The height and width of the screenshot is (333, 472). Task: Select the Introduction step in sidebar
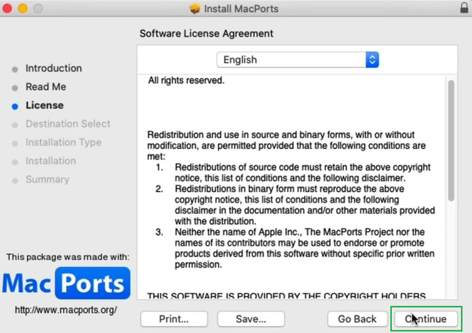[x=54, y=69]
